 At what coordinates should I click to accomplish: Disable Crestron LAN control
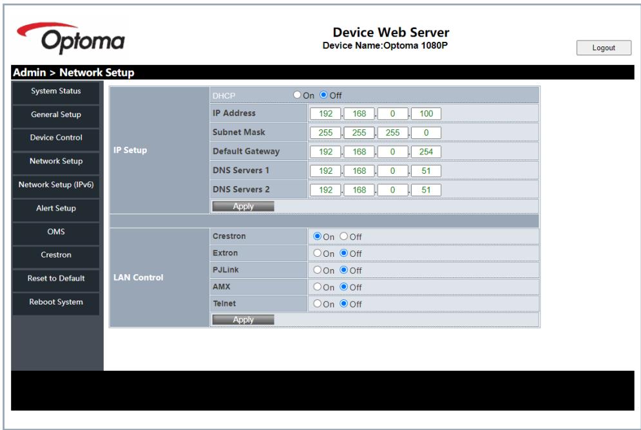(344, 236)
